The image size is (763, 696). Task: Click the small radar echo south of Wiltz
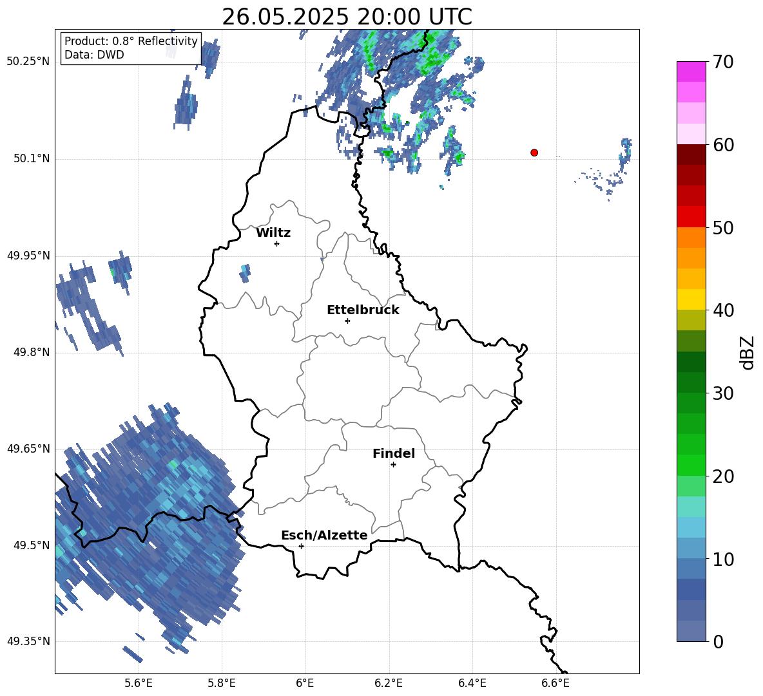point(245,273)
